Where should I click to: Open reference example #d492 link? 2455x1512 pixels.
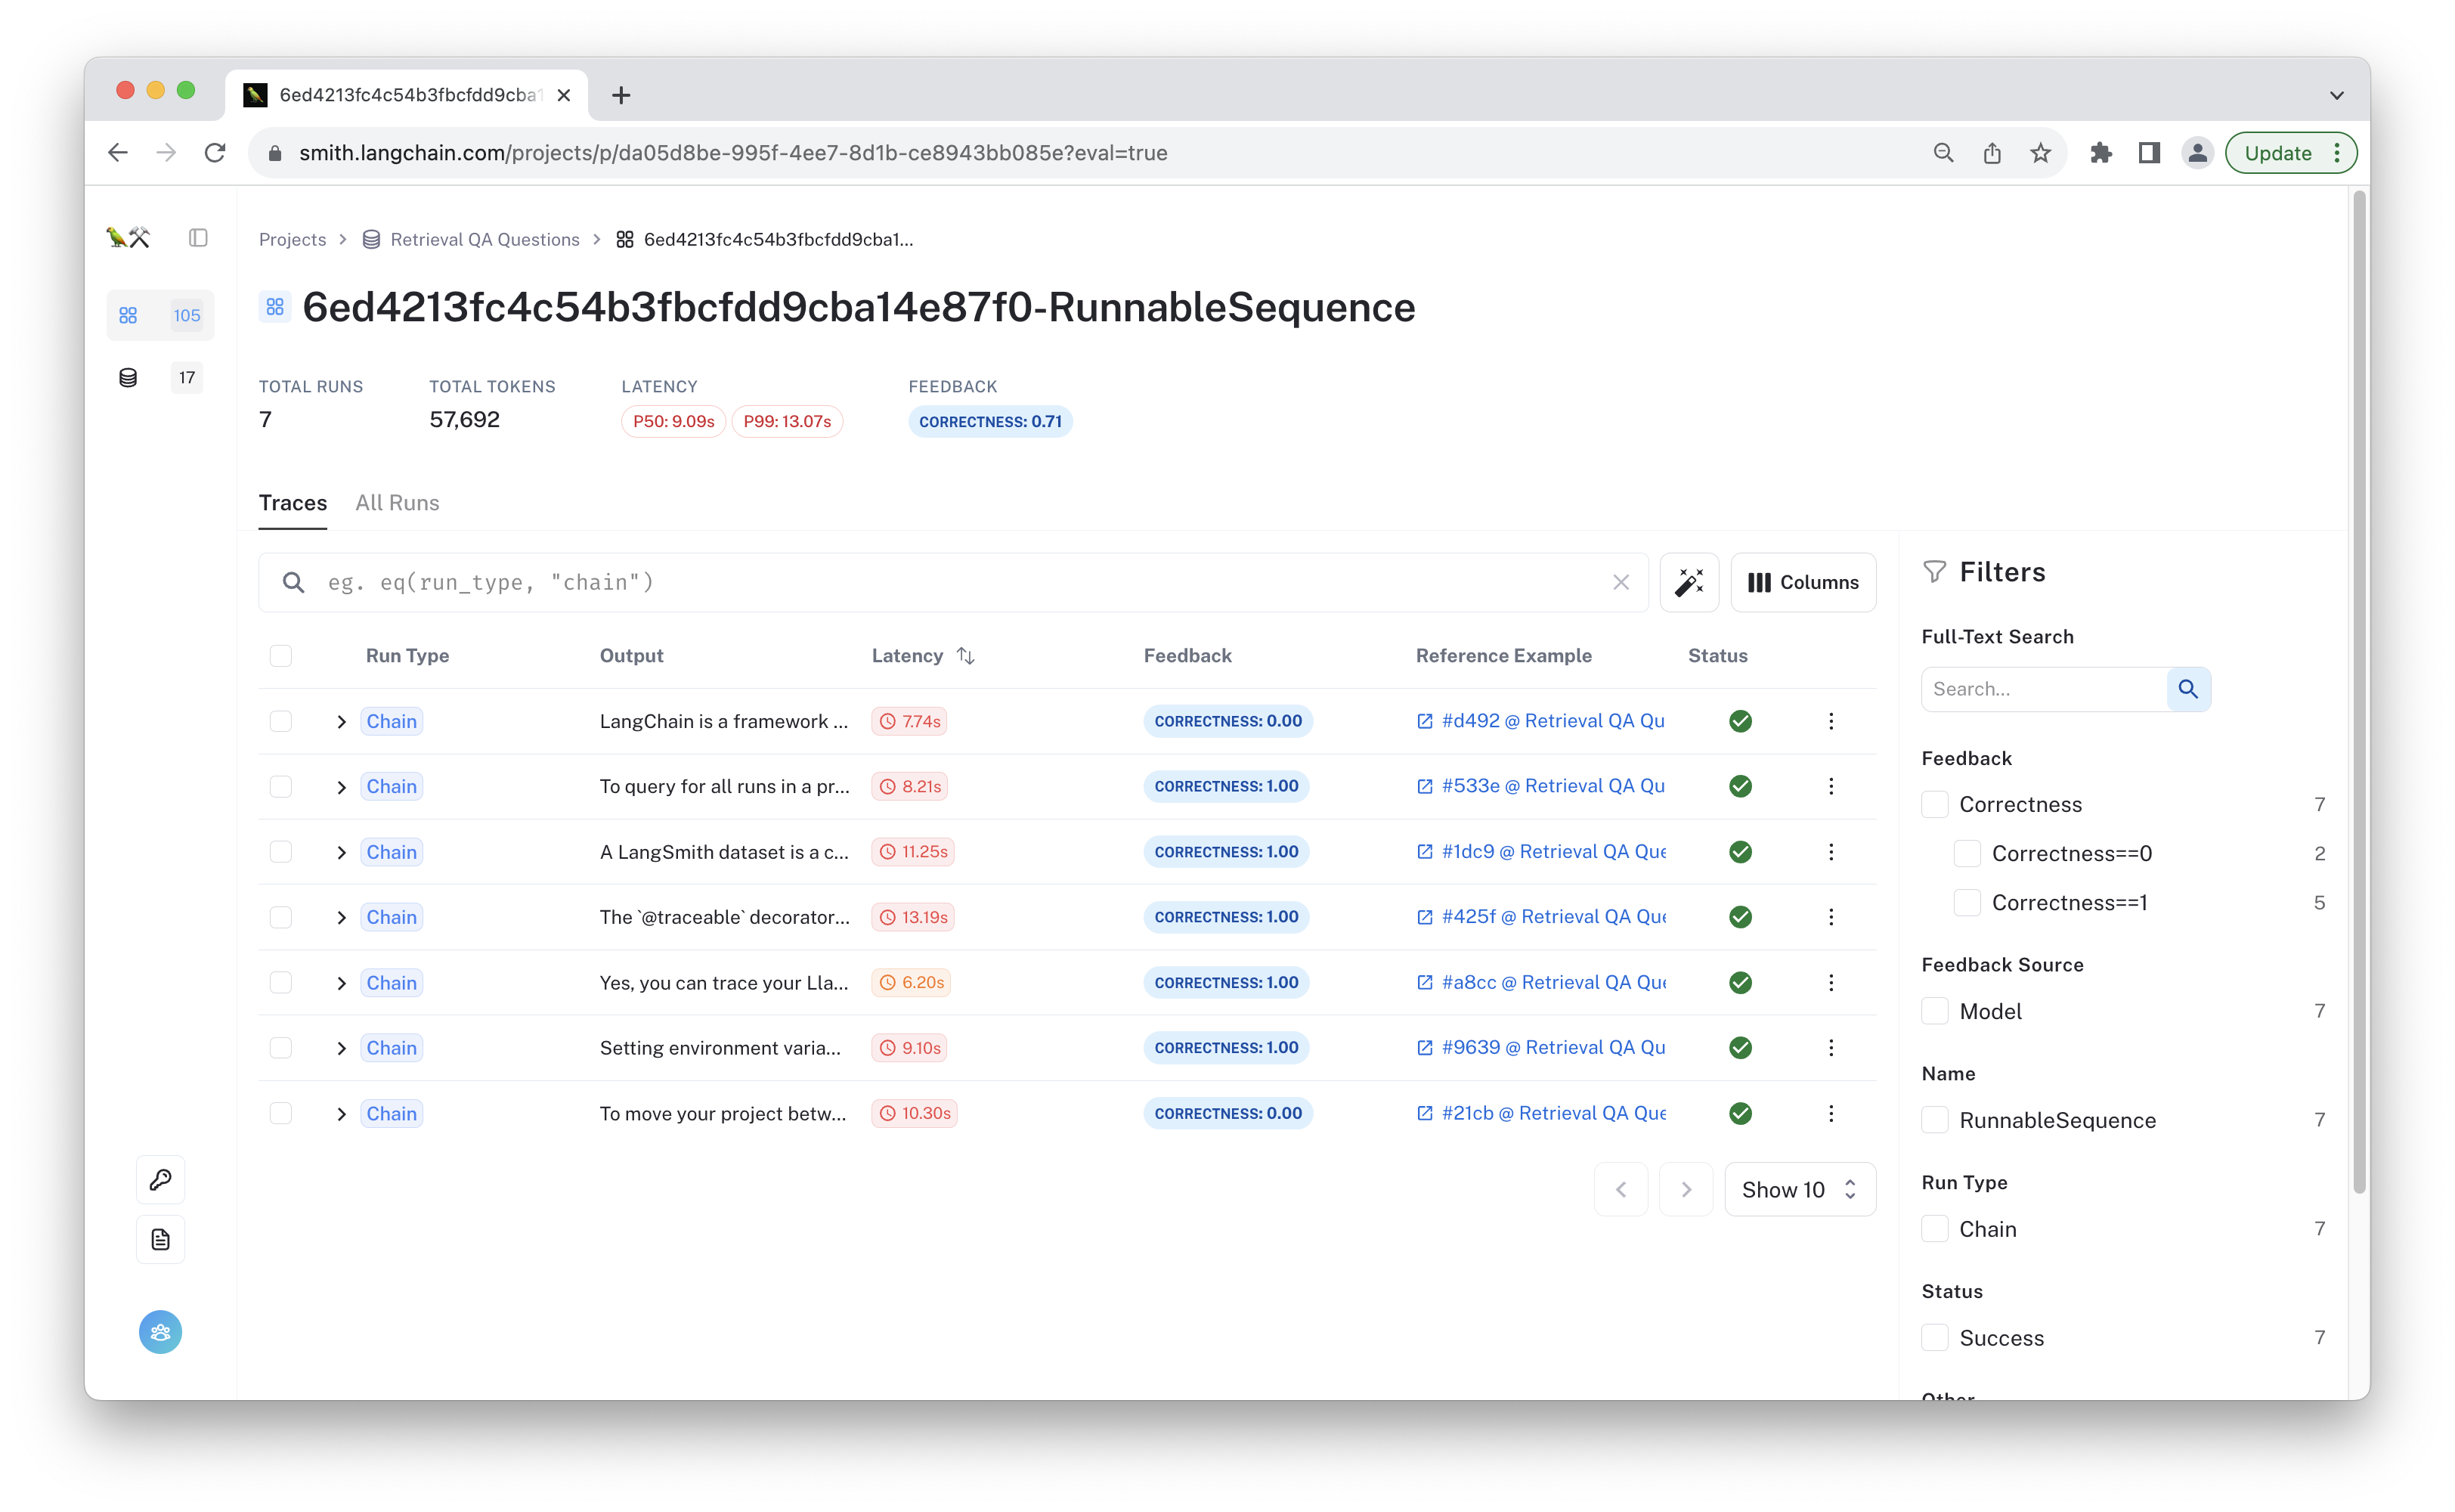1540,721
